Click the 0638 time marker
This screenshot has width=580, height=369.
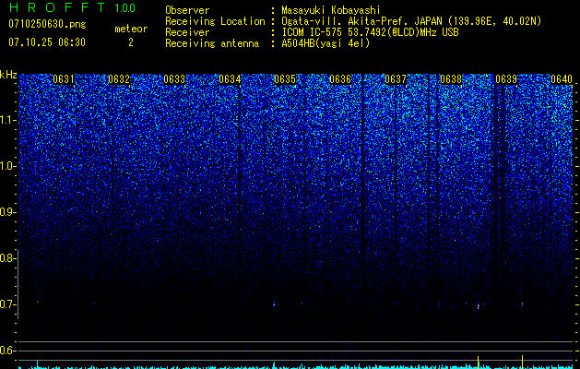[451, 79]
